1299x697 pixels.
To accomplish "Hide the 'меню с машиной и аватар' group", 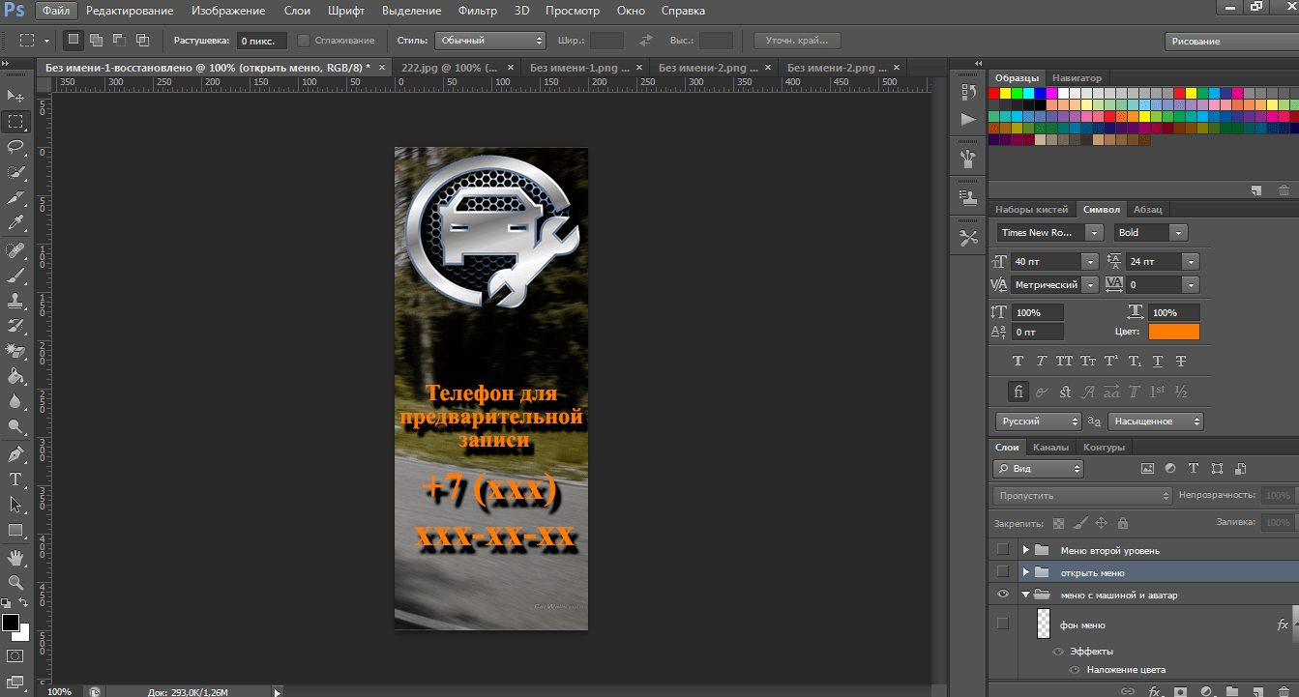I will [1003, 595].
